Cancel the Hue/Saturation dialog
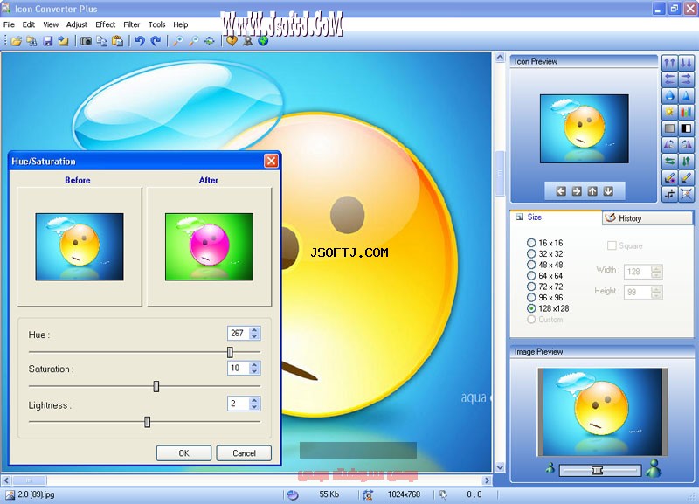Image resolution: width=699 pixels, height=504 pixels. click(244, 453)
